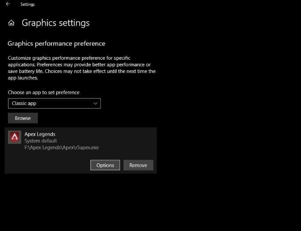Click the System default preference text
This screenshot has width=301, height=231.
[40, 141]
